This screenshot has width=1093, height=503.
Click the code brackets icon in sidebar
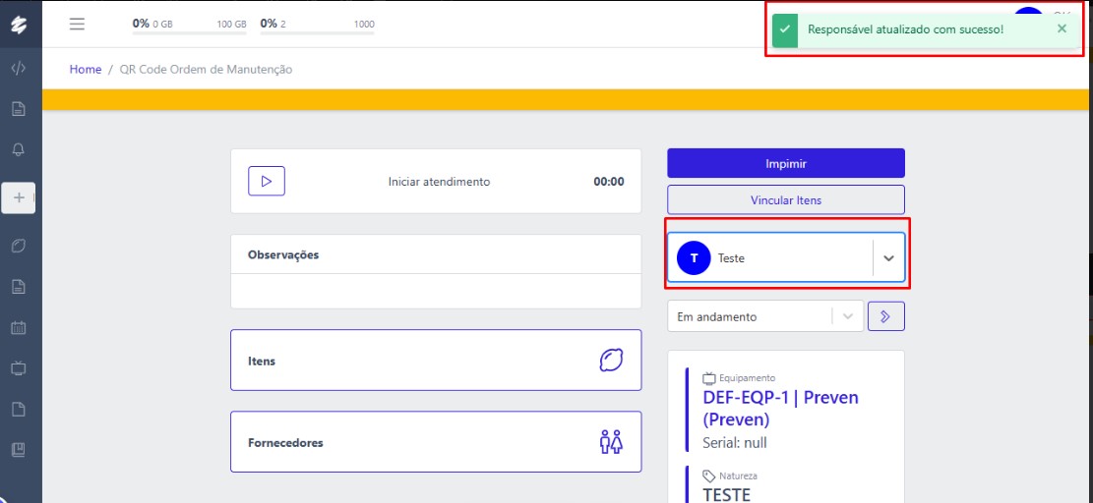pyautogui.click(x=18, y=69)
